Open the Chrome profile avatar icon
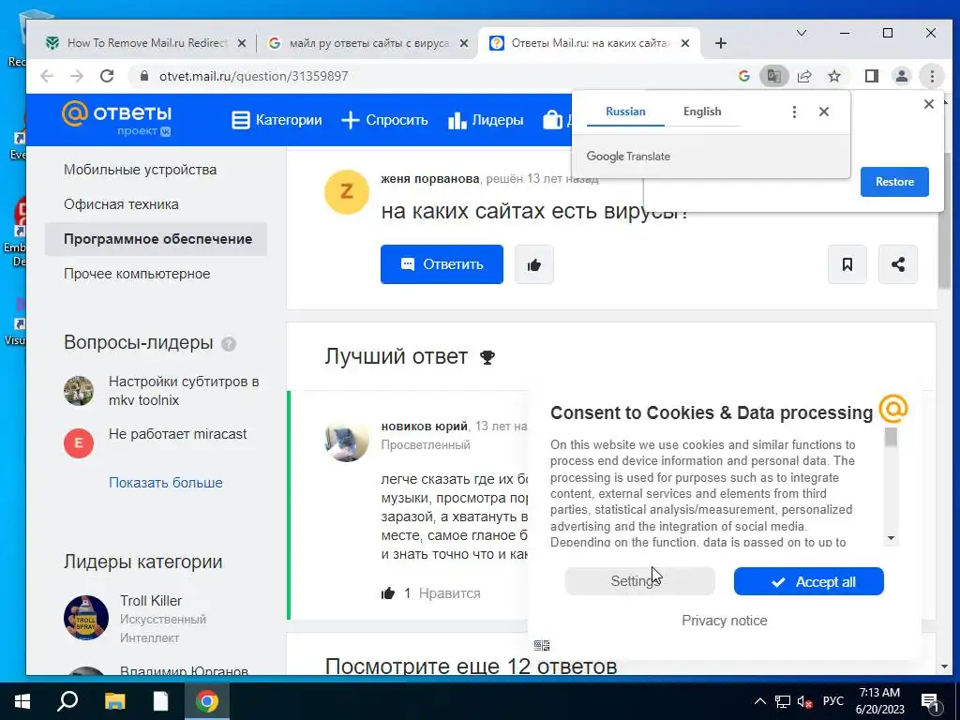Screen dimensions: 960x720 point(901,76)
